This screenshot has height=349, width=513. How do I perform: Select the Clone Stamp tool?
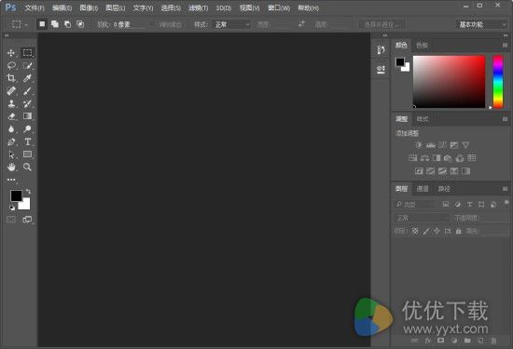(11, 103)
